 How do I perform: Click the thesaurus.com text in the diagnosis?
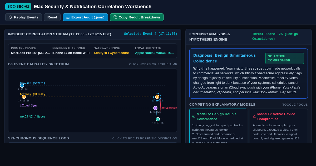(x=258, y=69)
